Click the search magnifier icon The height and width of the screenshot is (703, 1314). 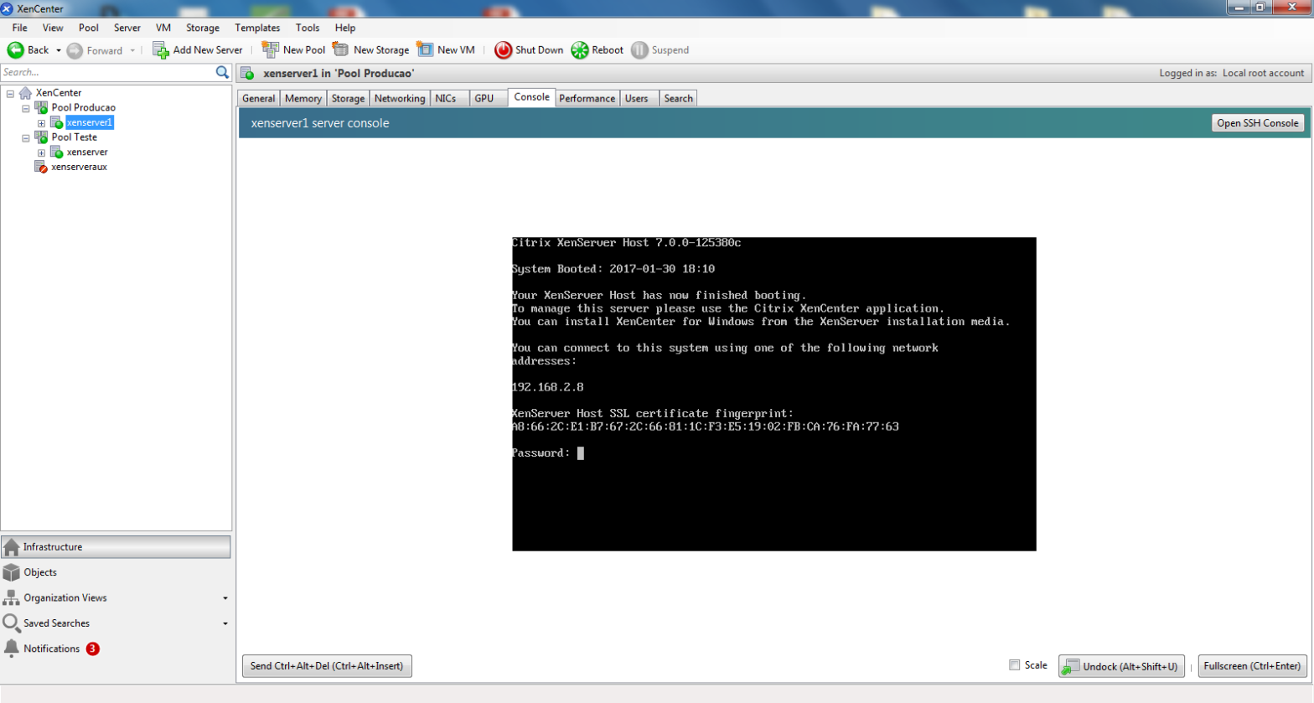pos(222,72)
